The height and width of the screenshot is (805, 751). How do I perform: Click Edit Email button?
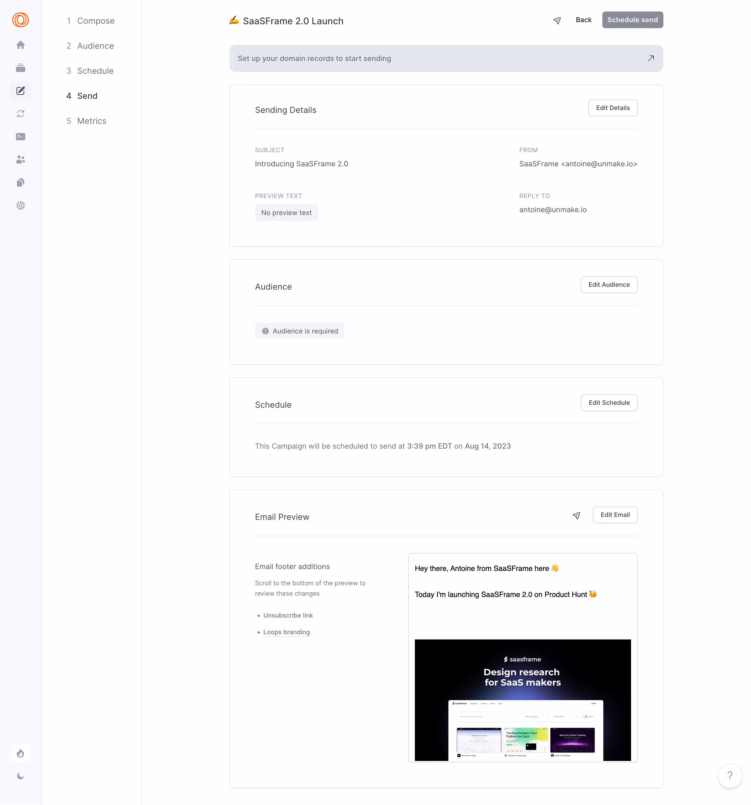(x=615, y=515)
